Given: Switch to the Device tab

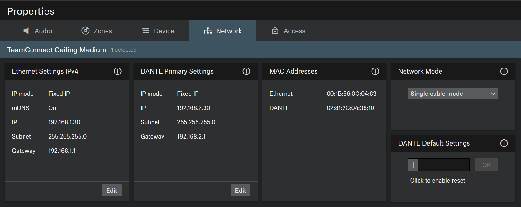Looking at the screenshot, I should [x=158, y=31].
